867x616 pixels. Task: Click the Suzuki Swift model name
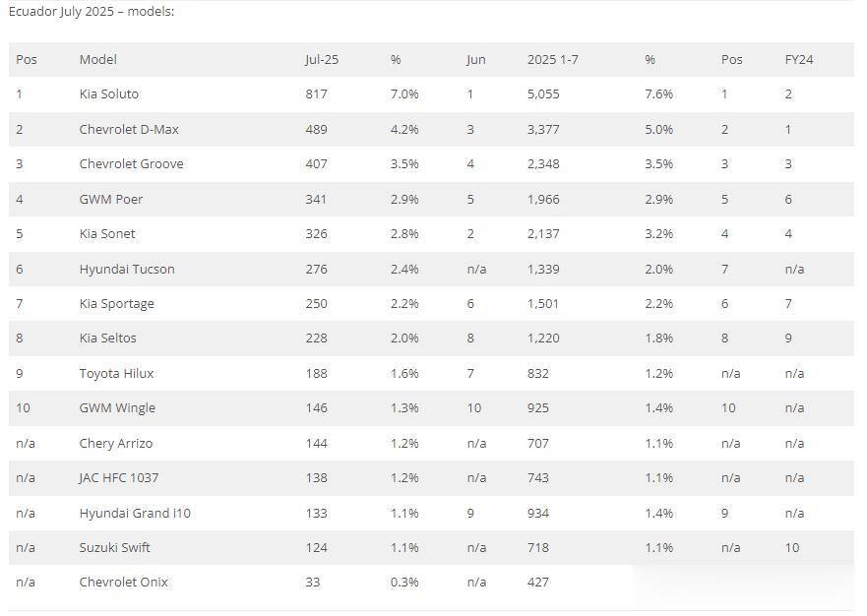coord(114,547)
